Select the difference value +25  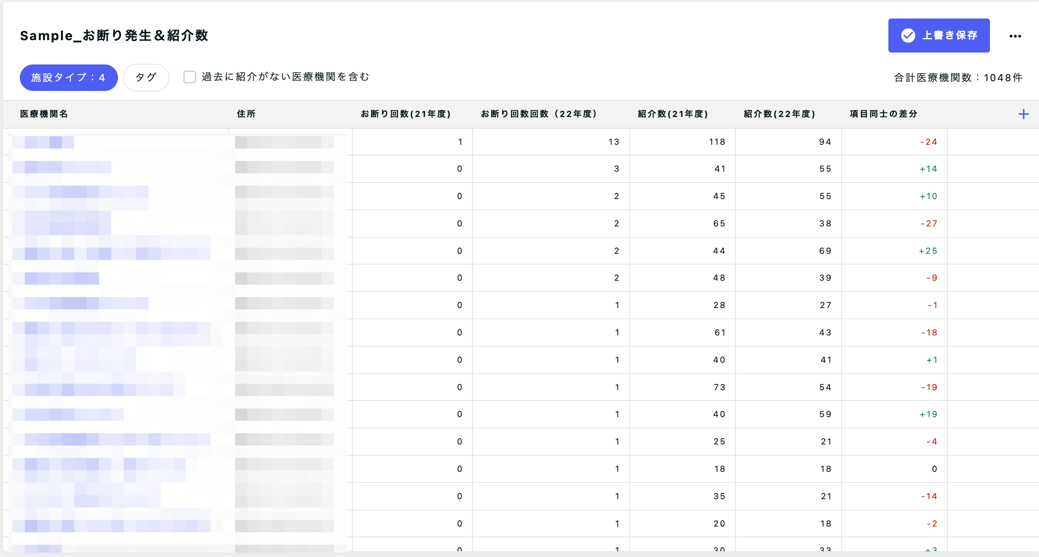click(928, 251)
